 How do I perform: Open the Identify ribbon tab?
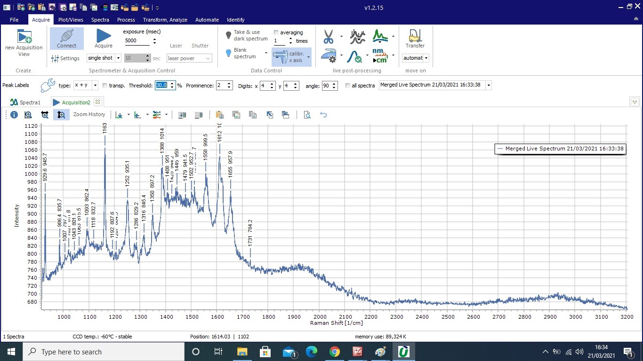coord(236,20)
